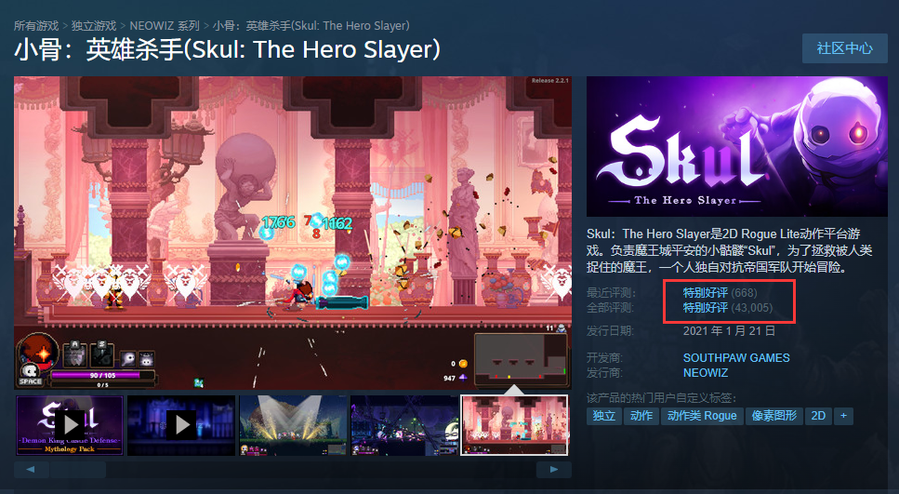
Task: Play the second video thumbnail
Action: click(x=181, y=425)
